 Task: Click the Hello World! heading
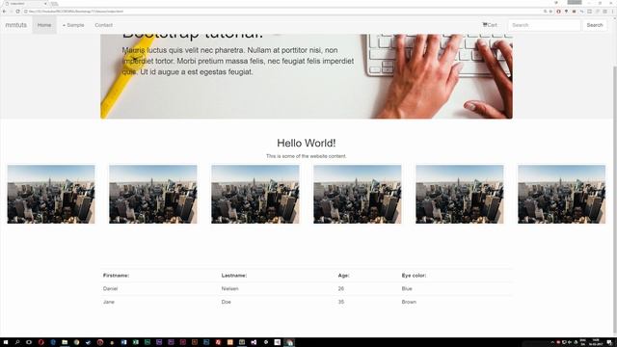[307, 144]
